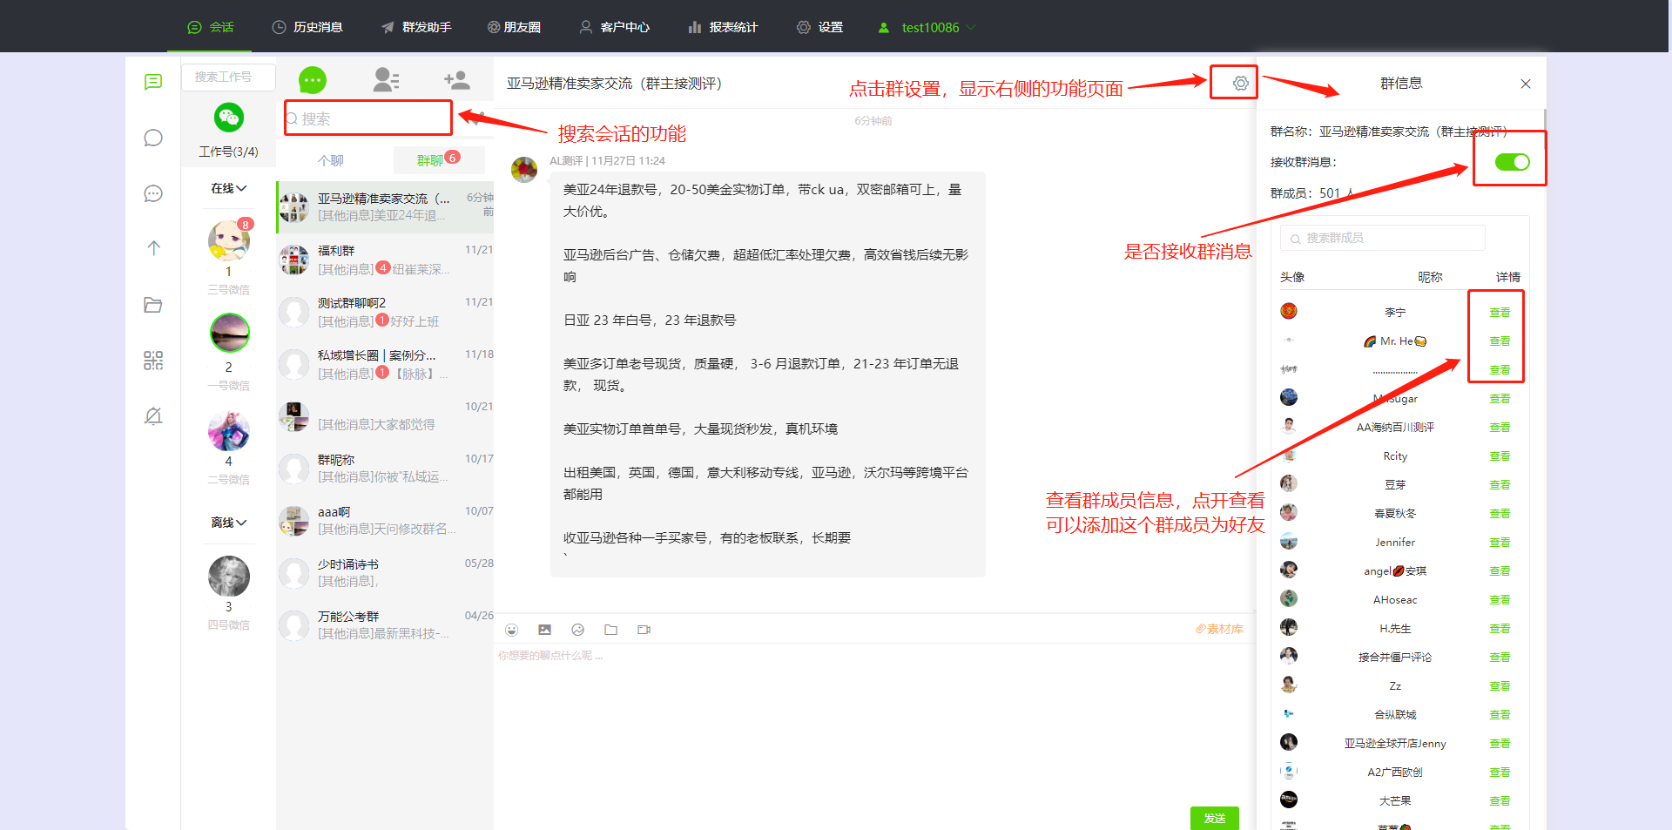Click 查看 for member 亚马逊全球开店Jenny

(1500, 743)
